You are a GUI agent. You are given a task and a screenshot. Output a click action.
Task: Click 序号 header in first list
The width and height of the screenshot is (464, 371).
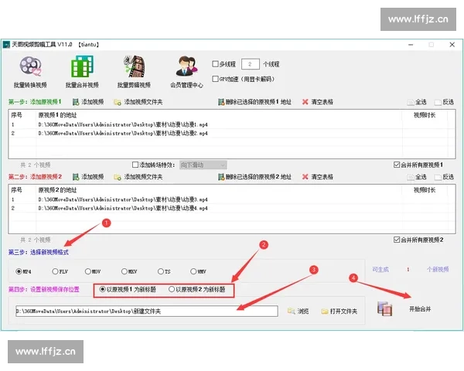click(16, 115)
